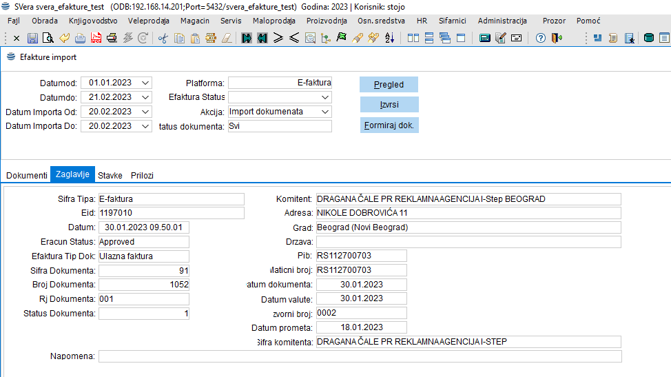The height and width of the screenshot is (377, 671).
Task: Click the print preview magnifier icon
Action: (48, 39)
